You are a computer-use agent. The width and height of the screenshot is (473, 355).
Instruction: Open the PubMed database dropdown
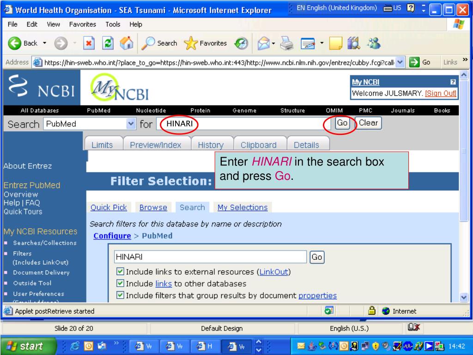point(131,124)
